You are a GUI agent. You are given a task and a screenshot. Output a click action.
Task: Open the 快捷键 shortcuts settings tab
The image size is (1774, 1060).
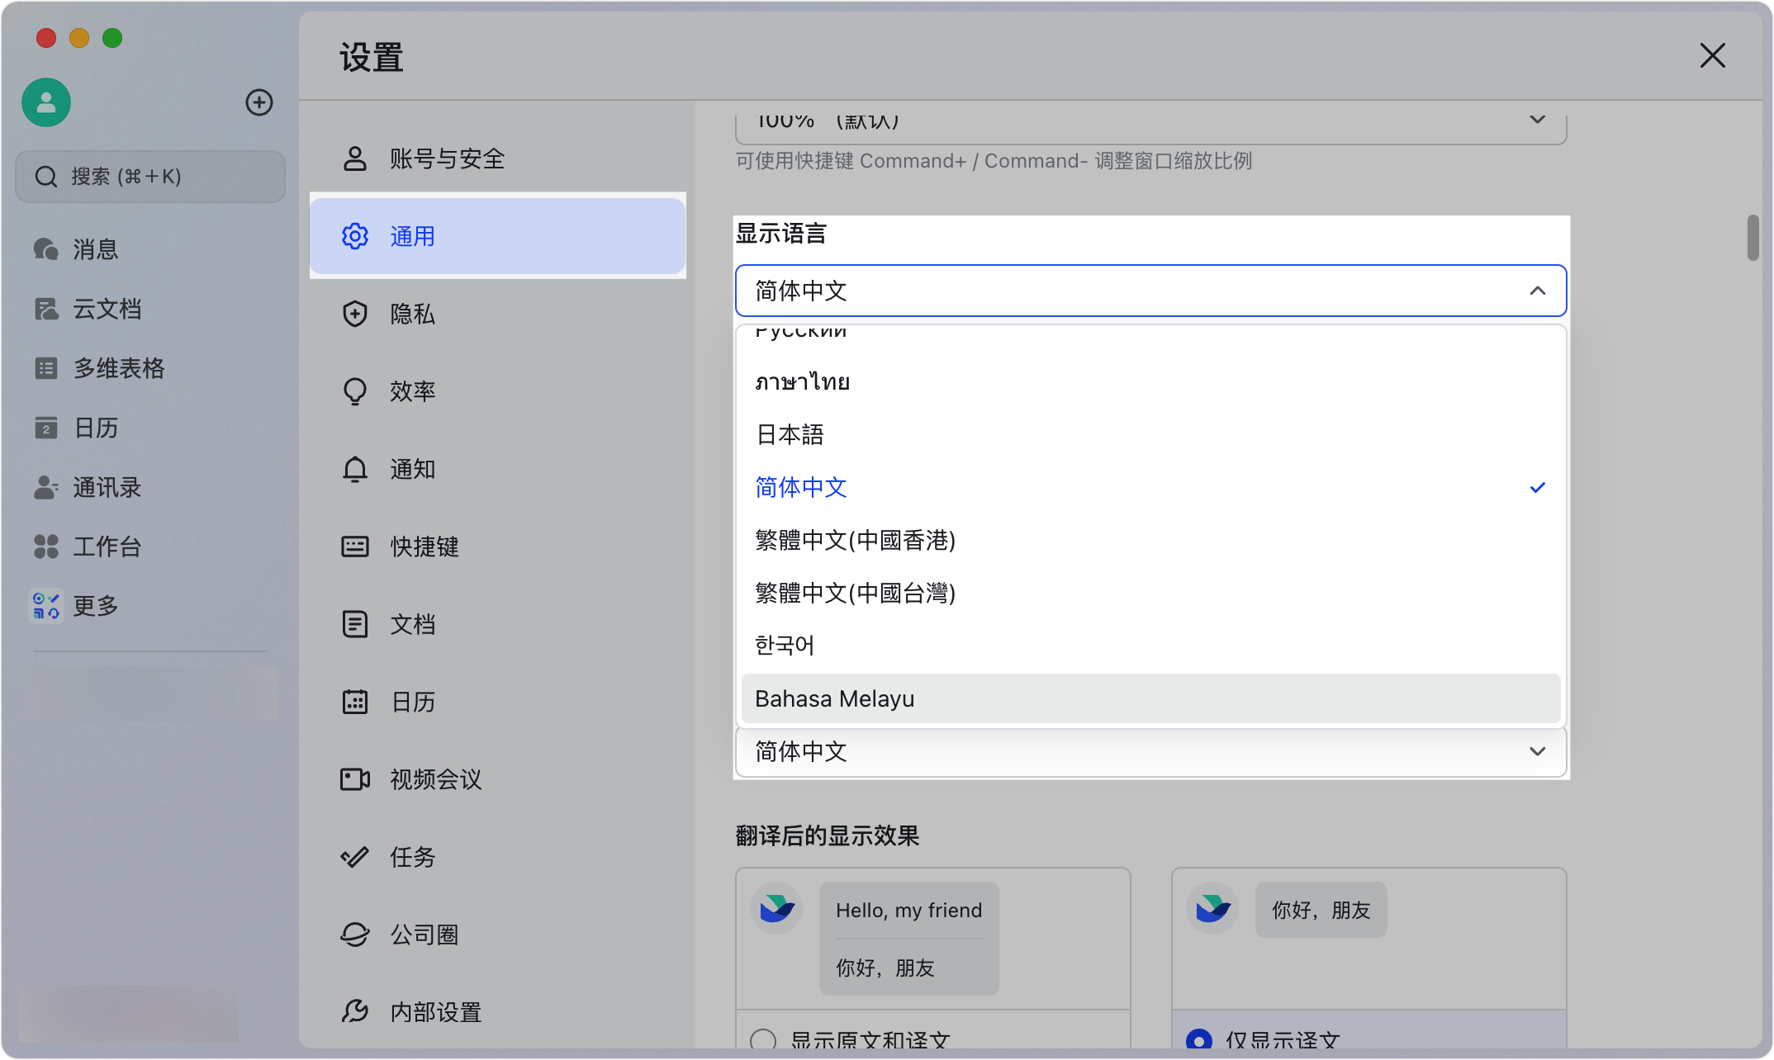[x=424, y=547]
